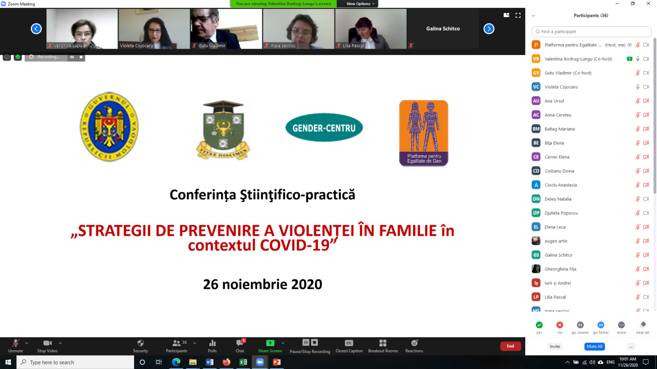Click the green Share Screen icon

tap(270, 343)
